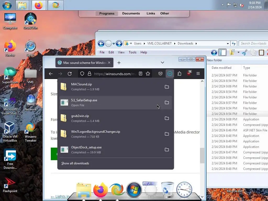
Task: Show MACSound.zip in folder
Action: tap(167, 87)
